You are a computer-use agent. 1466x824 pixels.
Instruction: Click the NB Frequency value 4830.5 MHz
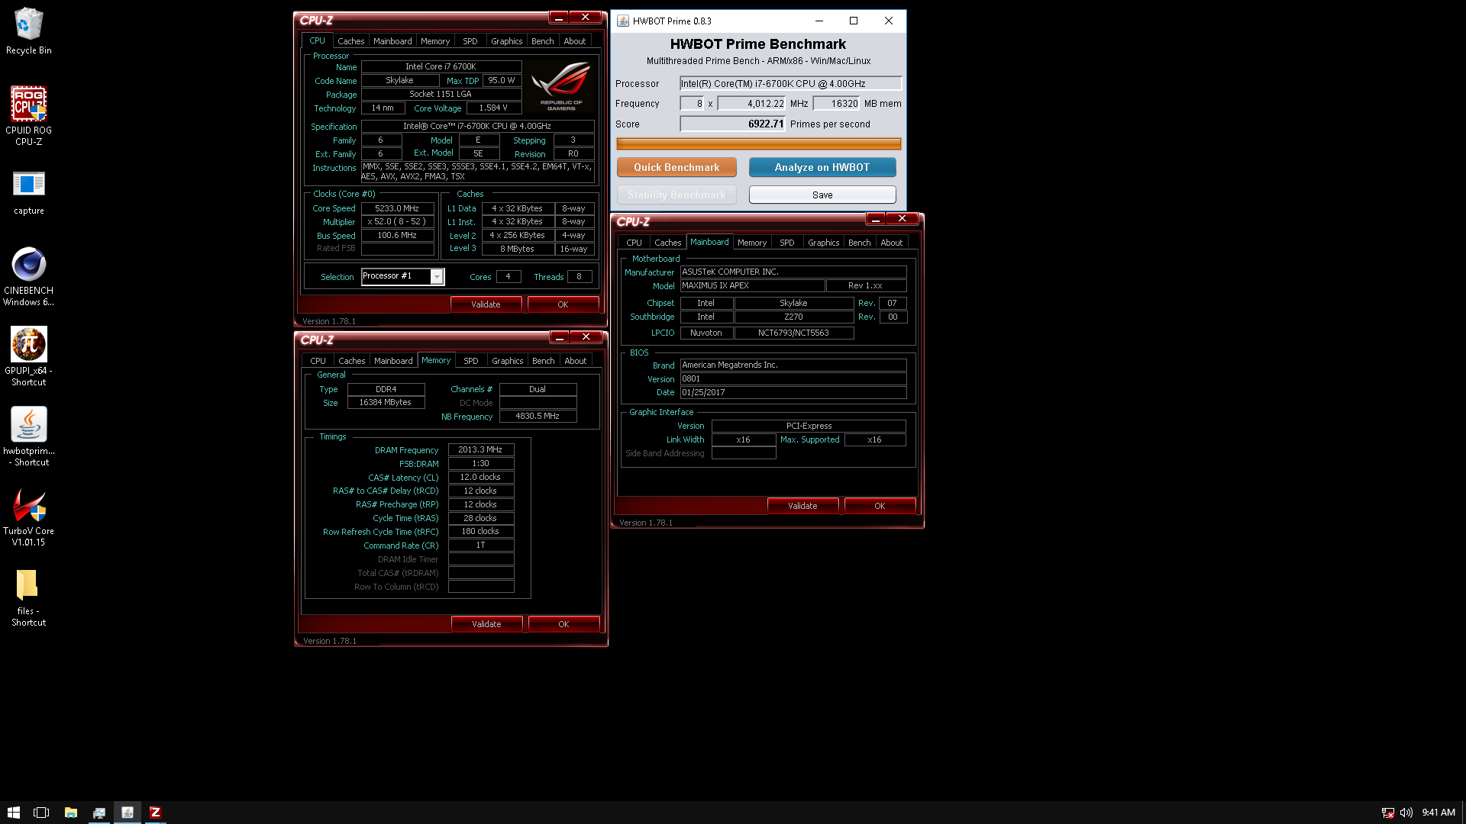point(538,416)
